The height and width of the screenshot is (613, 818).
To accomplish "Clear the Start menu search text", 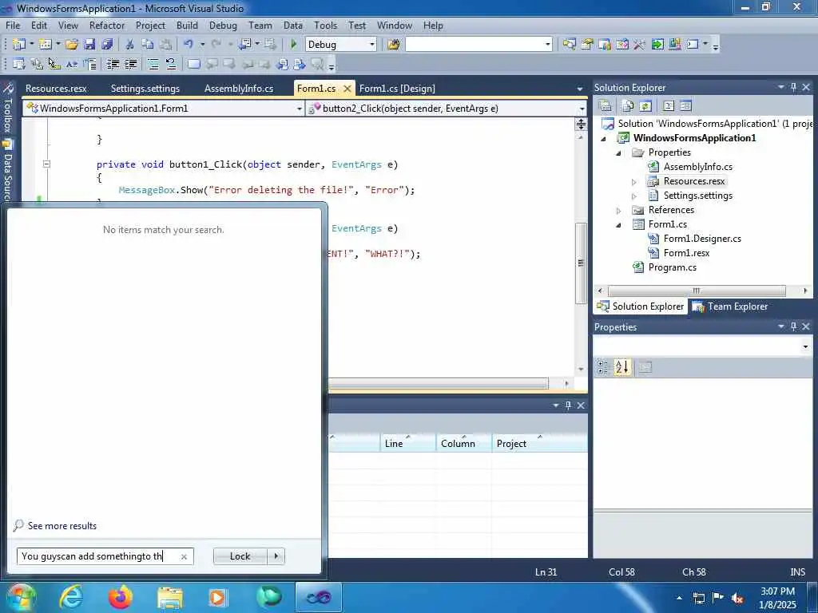I will pos(184,556).
